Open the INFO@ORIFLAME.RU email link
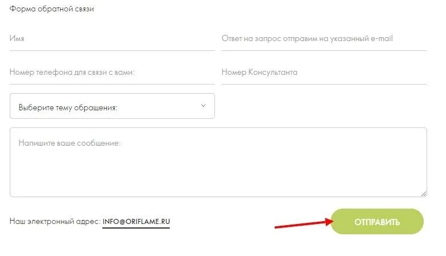 coord(136,222)
